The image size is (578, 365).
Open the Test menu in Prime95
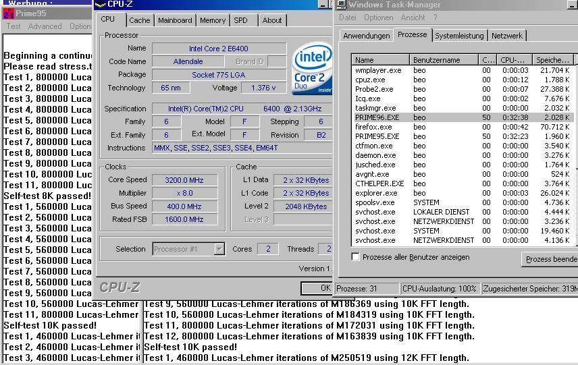(x=14, y=26)
